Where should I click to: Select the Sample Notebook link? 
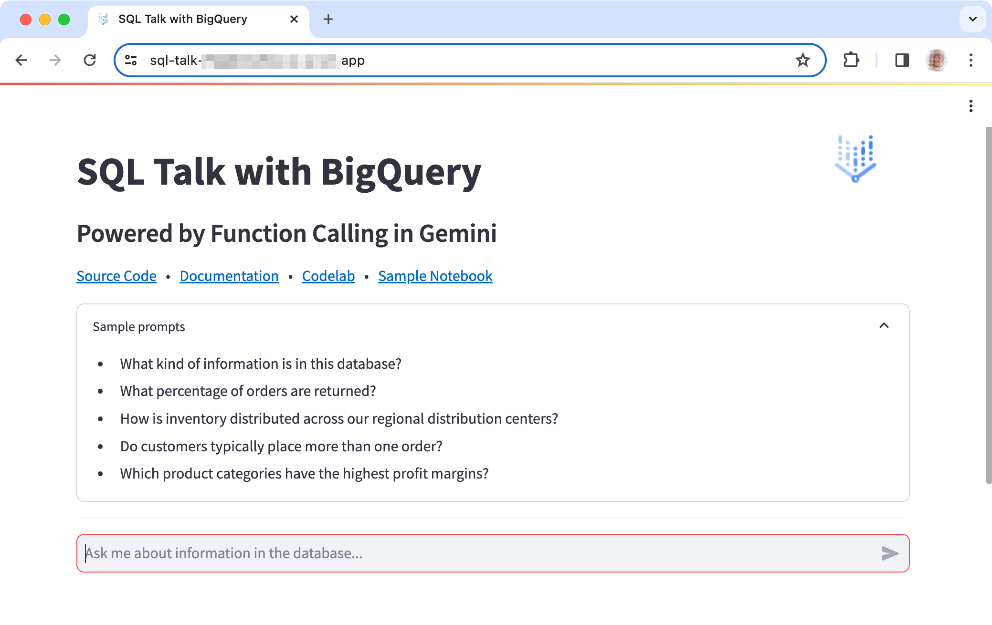point(435,275)
